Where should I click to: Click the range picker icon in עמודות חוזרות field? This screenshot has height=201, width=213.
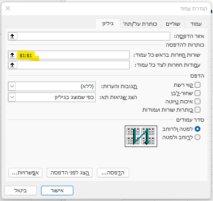13,65
